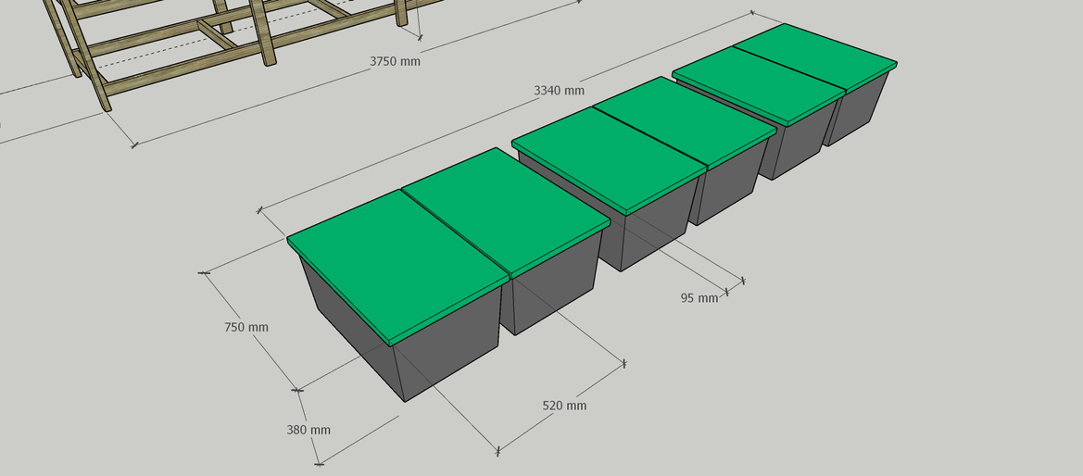The height and width of the screenshot is (476, 1083).
Task: Click the 95 mm dimension label
Action: coord(699,298)
